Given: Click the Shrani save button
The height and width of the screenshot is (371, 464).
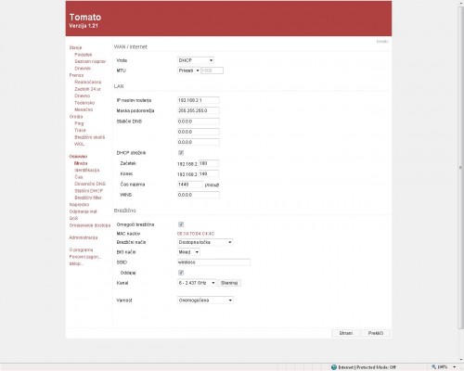Looking at the screenshot, I should point(346,333).
